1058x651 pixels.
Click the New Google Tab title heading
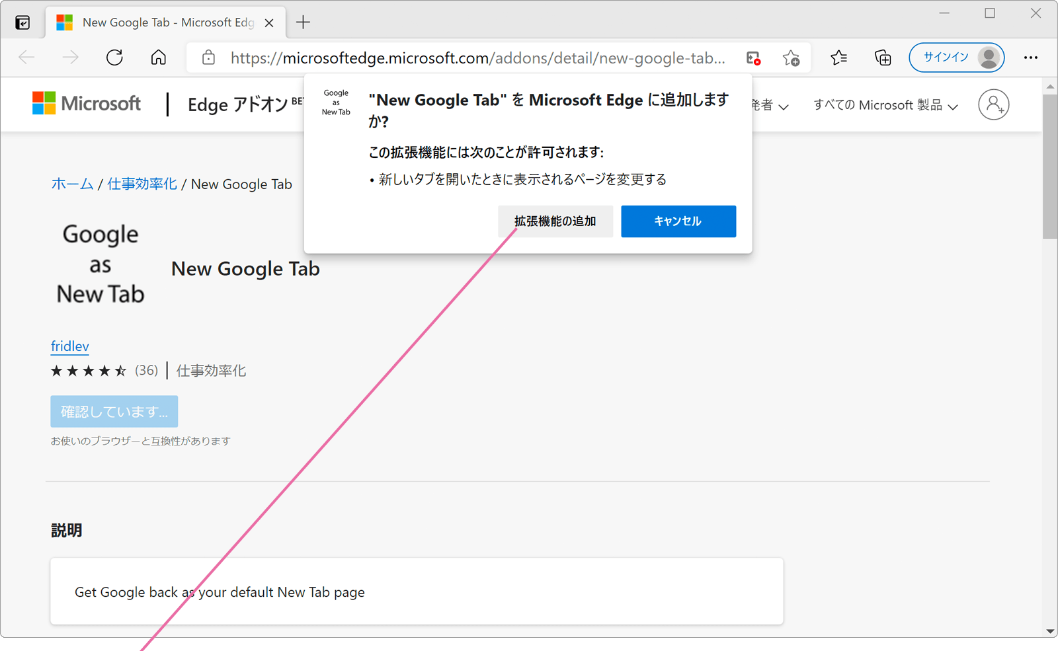[x=245, y=269]
